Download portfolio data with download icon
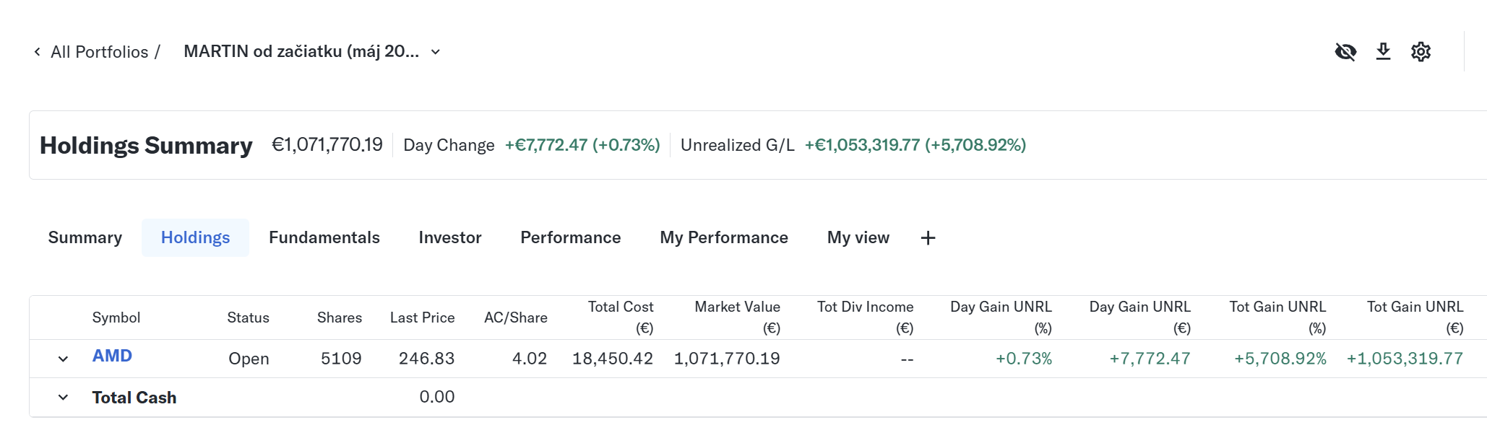This screenshot has width=1487, height=438. point(1383,52)
